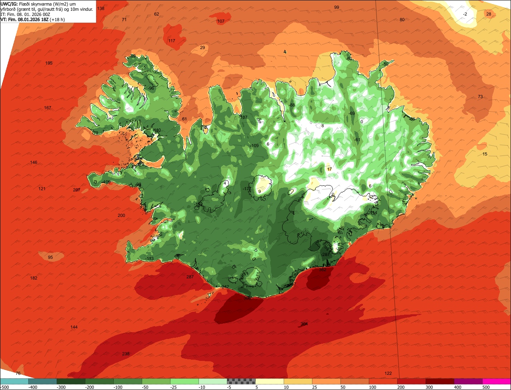Click the map value 121
The image size is (511, 390).
point(42,189)
